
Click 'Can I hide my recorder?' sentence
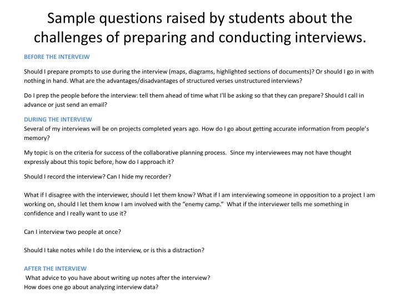tap(139, 177)
